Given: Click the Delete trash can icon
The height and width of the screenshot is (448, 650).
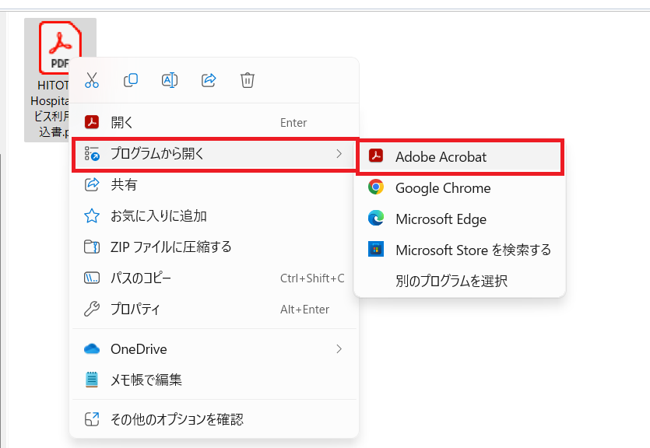Looking at the screenshot, I should pos(248,79).
